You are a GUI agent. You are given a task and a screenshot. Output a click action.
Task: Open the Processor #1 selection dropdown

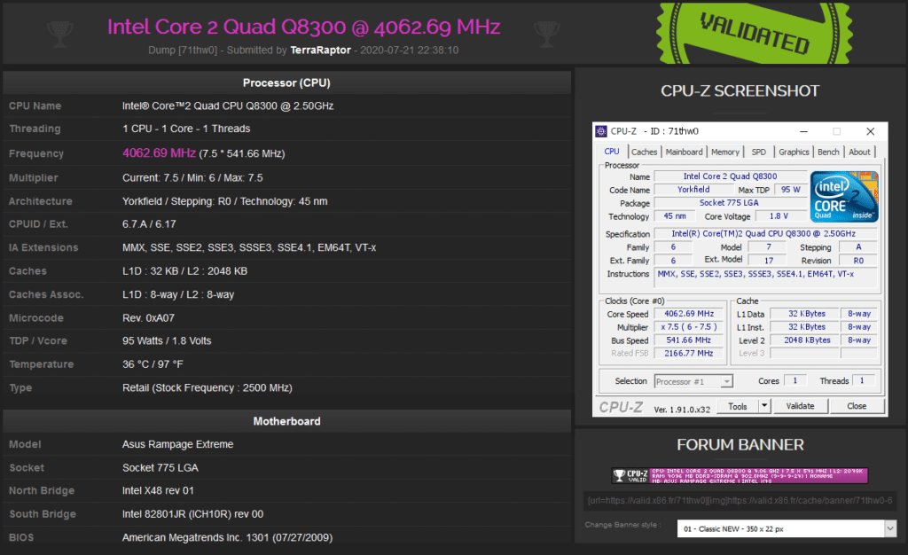click(693, 381)
